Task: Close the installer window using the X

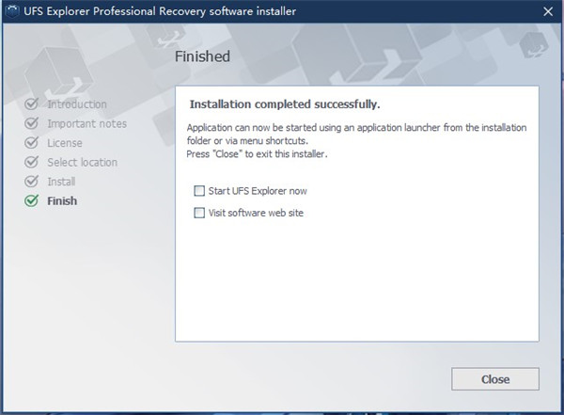Action: 548,11
